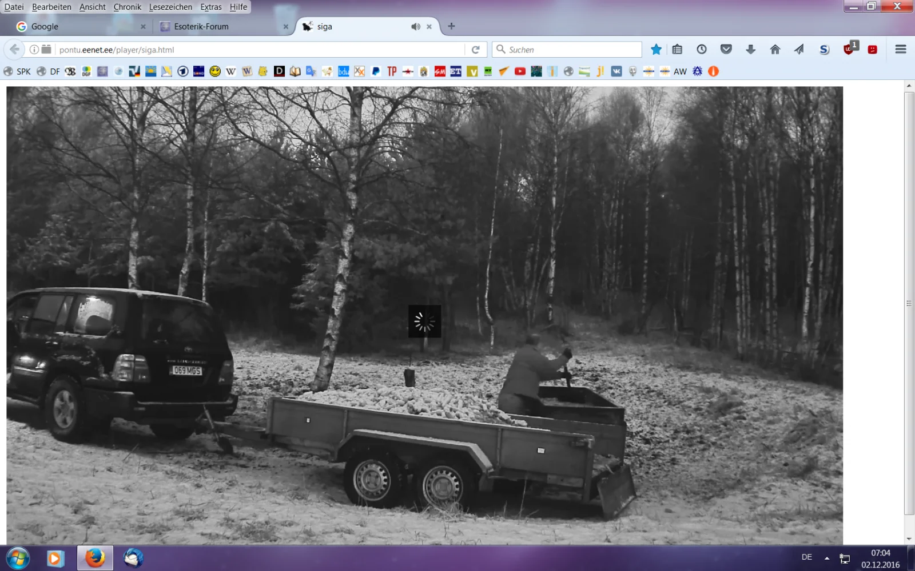915x571 pixels.
Task: Open the Lesezeichen menu
Action: pos(170,7)
